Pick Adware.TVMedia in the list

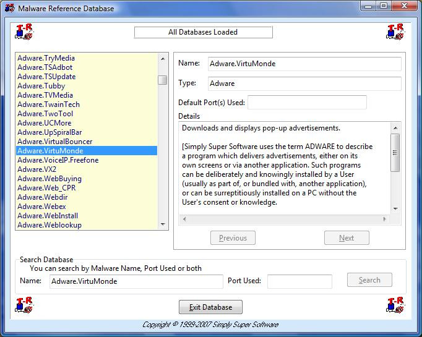coord(87,95)
